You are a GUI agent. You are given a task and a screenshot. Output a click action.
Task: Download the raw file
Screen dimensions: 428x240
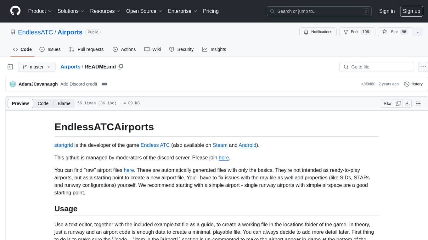(x=407, y=103)
